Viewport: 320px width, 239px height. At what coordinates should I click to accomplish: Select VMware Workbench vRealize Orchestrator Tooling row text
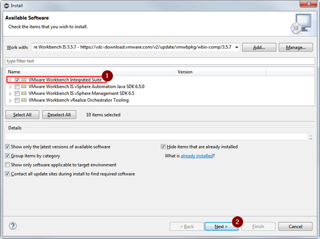(78, 100)
